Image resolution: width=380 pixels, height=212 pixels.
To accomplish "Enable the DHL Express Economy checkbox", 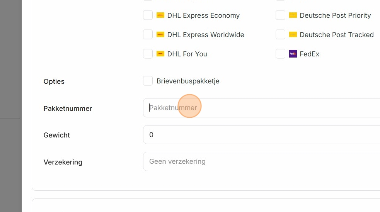I will 148,15.
